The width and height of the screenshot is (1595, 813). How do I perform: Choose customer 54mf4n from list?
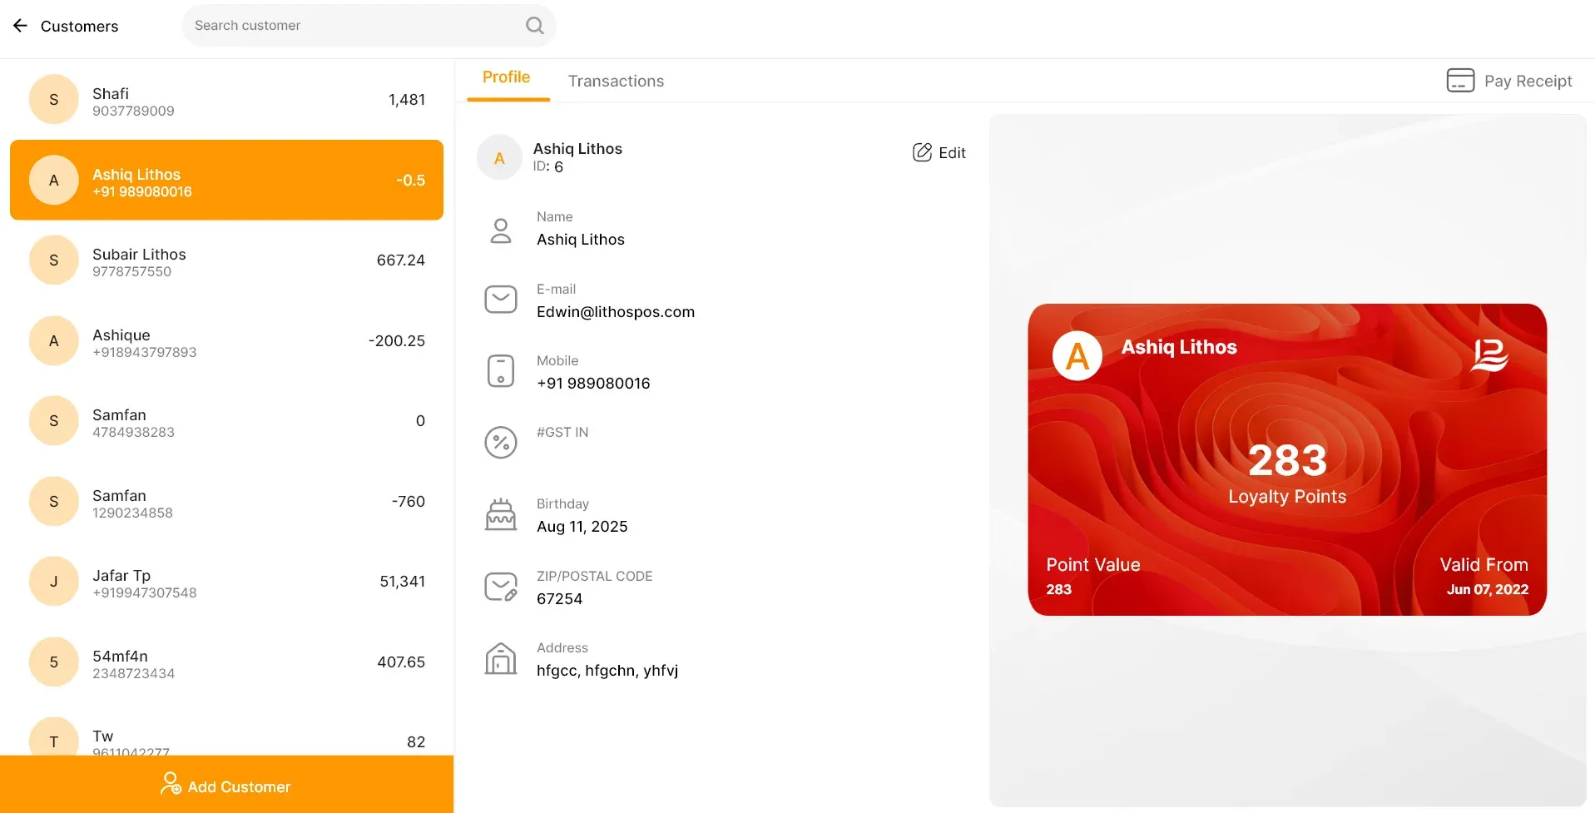point(226,662)
